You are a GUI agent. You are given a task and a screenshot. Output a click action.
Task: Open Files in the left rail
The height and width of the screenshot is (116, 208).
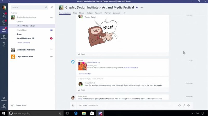pos(4,44)
